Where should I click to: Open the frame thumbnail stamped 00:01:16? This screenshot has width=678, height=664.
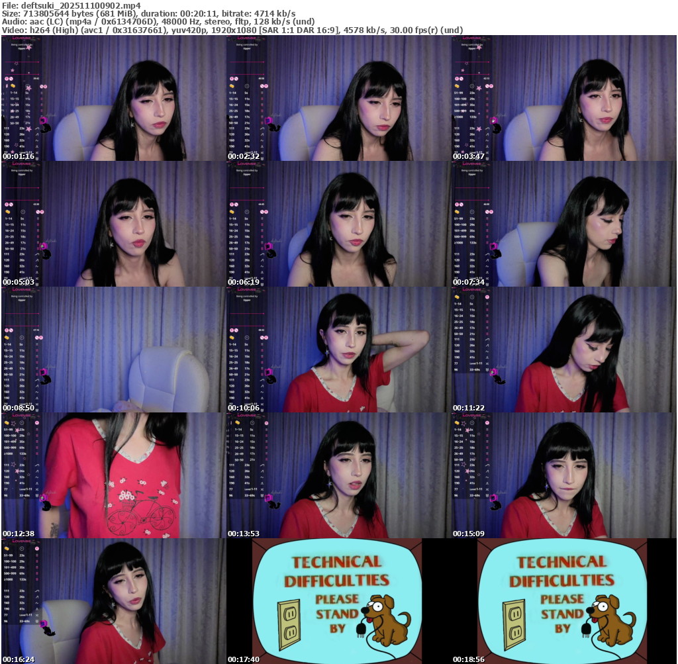pos(113,98)
